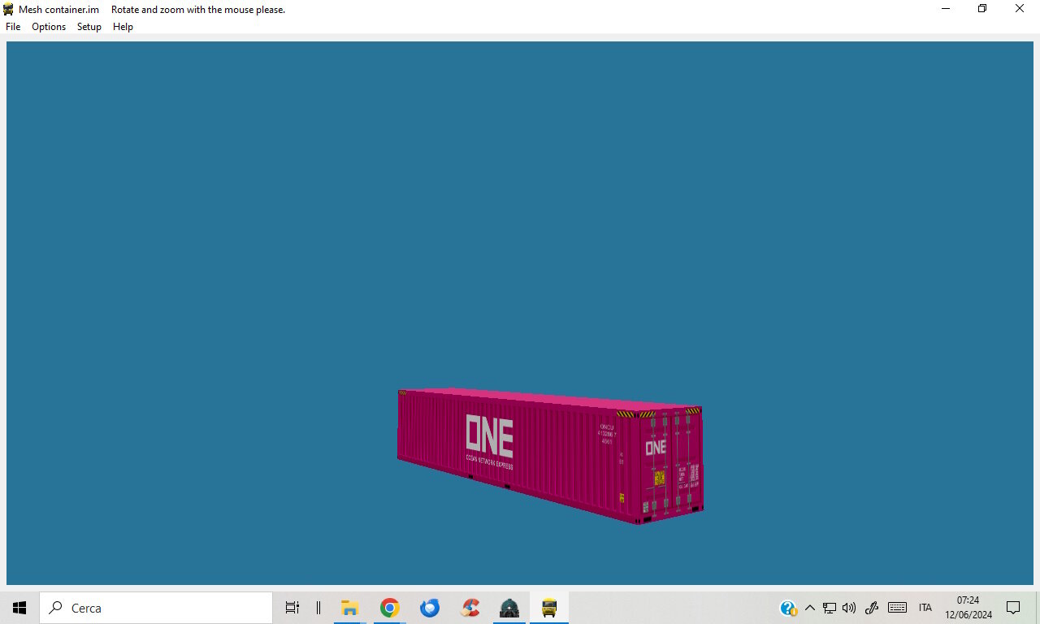This screenshot has height=624, width=1040.
Task: Open the touch keyboard
Action: coord(897,608)
